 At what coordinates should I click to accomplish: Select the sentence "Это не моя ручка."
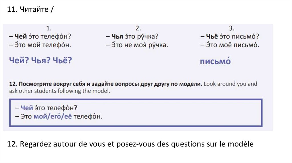click(x=137, y=45)
